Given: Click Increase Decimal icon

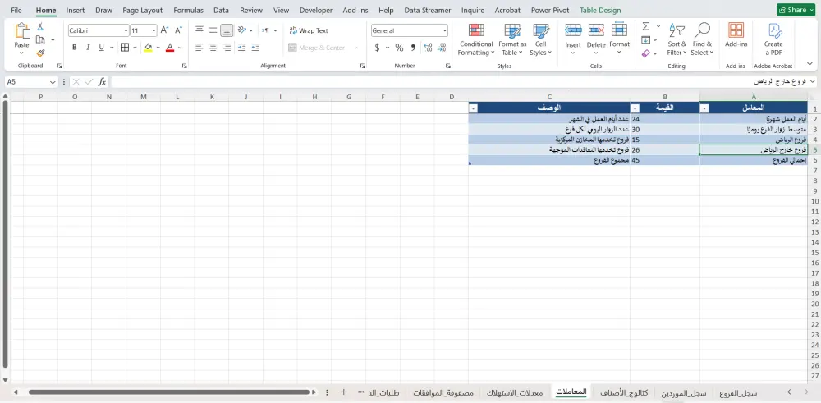Looking at the screenshot, I should point(428,48).
